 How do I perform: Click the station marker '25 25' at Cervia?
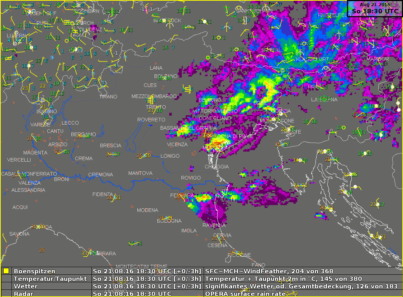(x=218, y=238)
